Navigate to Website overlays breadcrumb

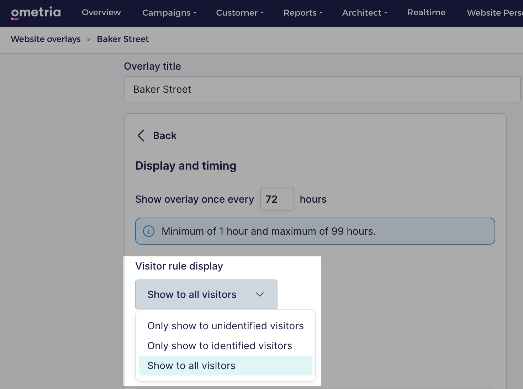(46, 39)
